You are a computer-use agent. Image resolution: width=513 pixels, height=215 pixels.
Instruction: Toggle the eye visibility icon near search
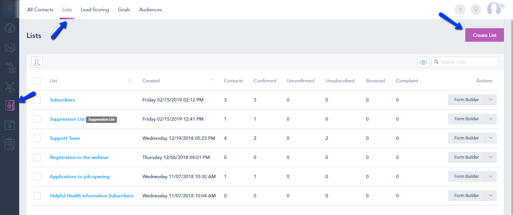point(423,62)
